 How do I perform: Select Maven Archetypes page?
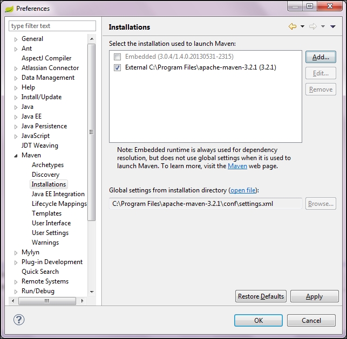pyautogui.click(x=48, y=165)
